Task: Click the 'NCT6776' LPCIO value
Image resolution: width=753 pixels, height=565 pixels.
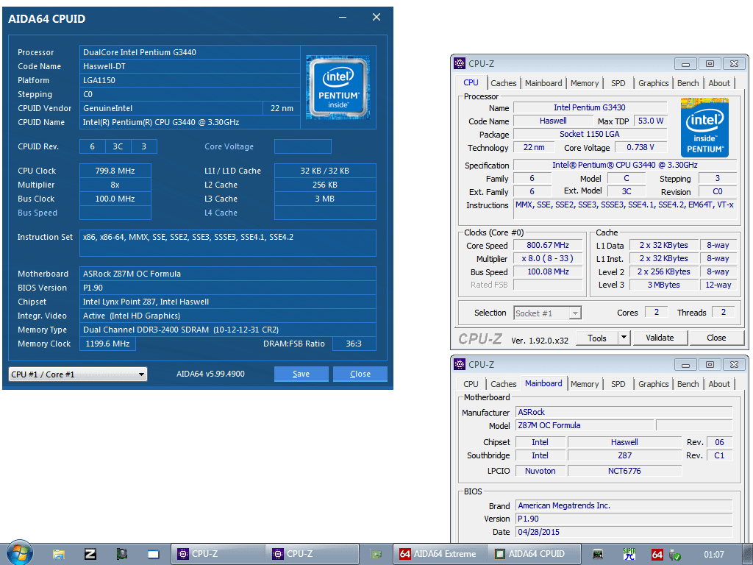Action: pyautogui.click(x=624, y=471)
